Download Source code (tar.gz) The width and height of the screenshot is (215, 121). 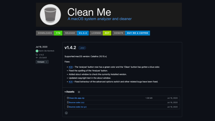pos(78,107)
